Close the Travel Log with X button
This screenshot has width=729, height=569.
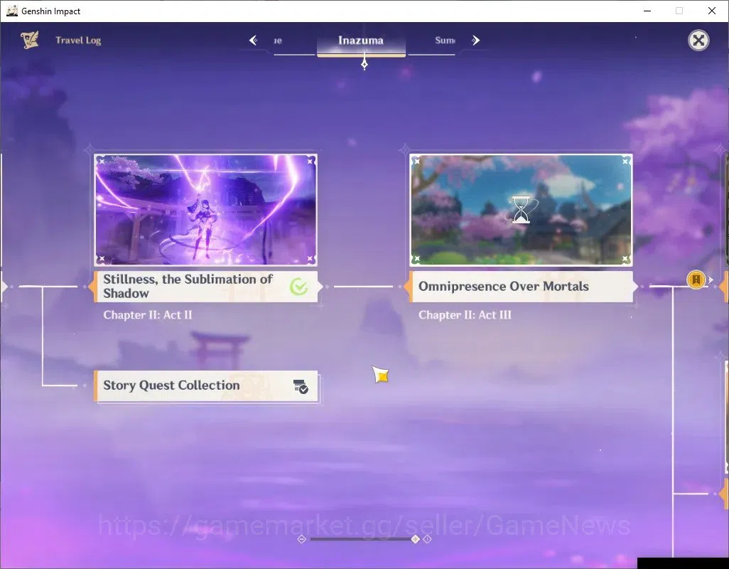click(x=698, y=41)
